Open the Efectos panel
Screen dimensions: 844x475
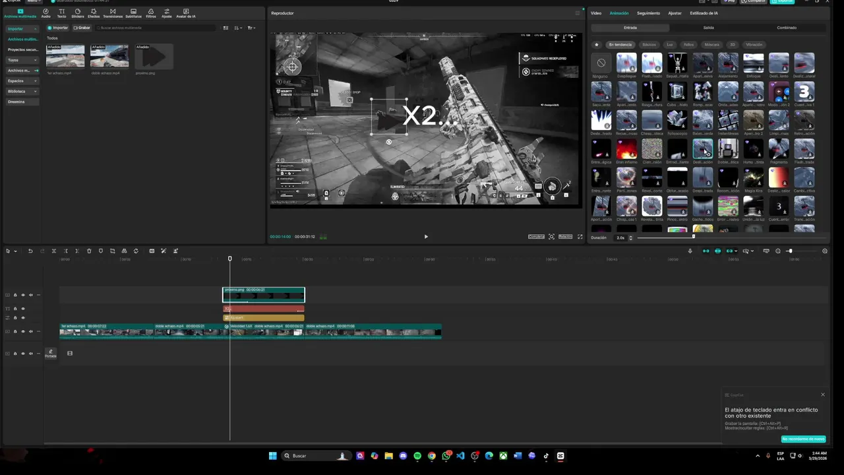94,13
